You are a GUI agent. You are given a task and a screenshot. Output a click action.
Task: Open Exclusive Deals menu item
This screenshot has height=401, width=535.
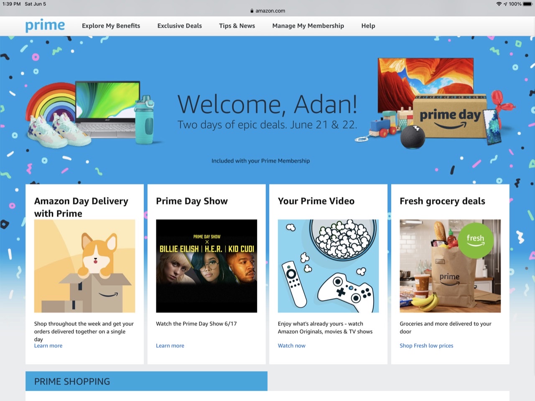(x=179, y=26)
